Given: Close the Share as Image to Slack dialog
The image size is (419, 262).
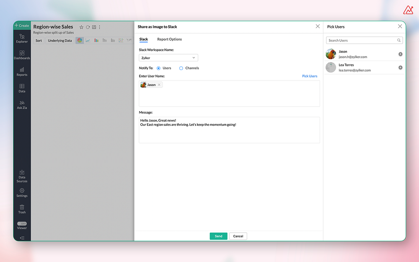Looking at the screenshot, I should point(318,26).
